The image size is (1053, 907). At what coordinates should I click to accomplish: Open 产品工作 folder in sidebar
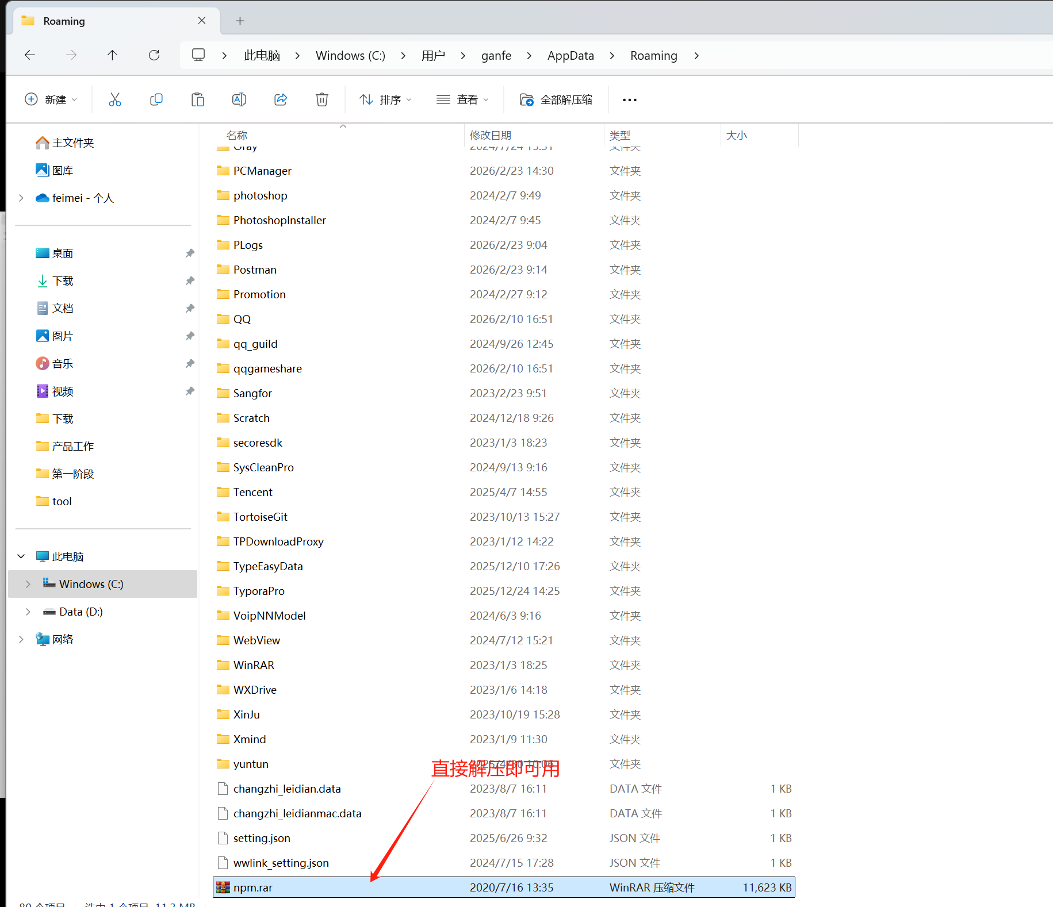pyautogui.click(x=65, y=446)
